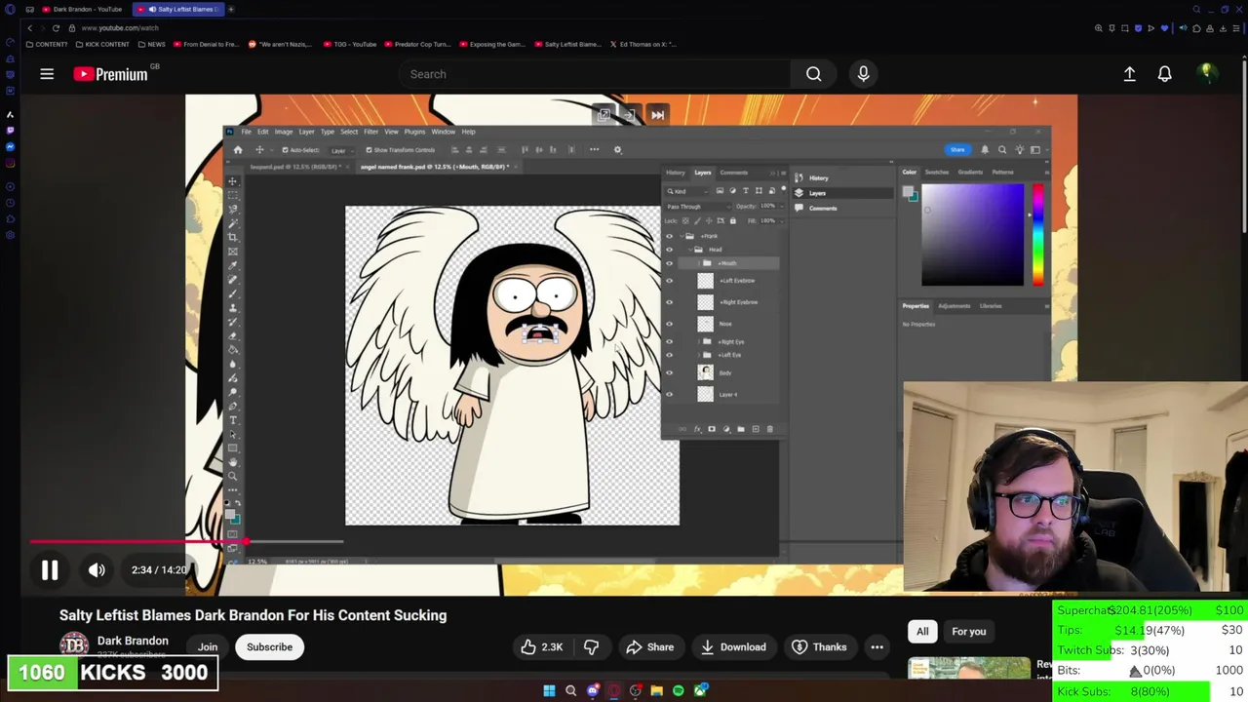
Task: Click the new group folder icon in Layers
Action: [x=740, y=429]
